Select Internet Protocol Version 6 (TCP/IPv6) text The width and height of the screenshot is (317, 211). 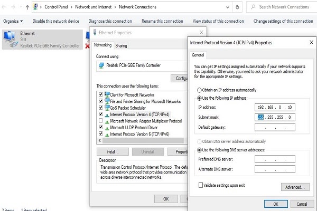click(139, 134)
